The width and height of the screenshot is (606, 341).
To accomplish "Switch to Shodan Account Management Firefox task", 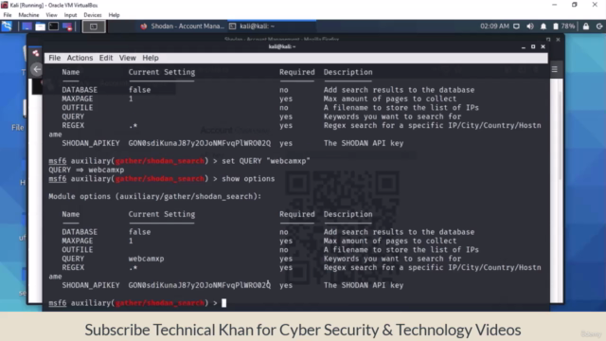I will [x=182, y=27].
